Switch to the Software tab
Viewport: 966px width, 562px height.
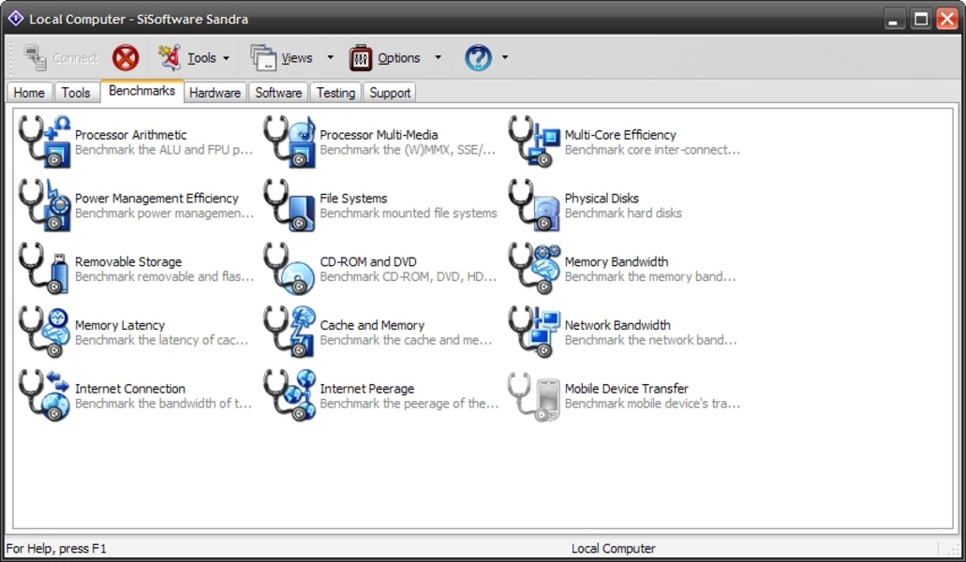click(278, 93)
